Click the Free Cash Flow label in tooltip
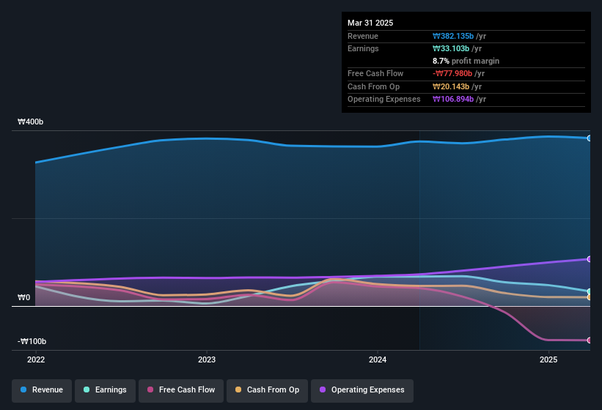 click(375, 73)
